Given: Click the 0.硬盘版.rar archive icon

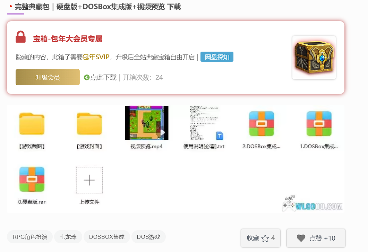Looking at the screenshot, I should [32, 179].
